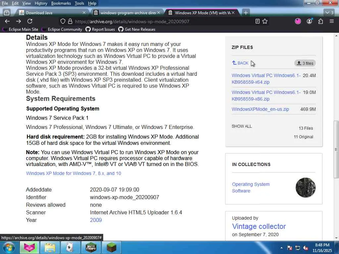Open Windows XP Mode for Windows 7, 8.x, and 10 link
The image size is (339, 254).
pyautogui.click(x=73, y=173)
